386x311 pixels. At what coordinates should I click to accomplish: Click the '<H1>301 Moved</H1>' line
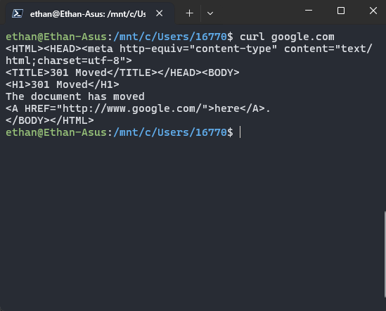tap(63, 84)
